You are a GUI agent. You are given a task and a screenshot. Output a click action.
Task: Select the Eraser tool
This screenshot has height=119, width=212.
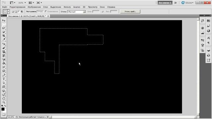coord(4,59)
